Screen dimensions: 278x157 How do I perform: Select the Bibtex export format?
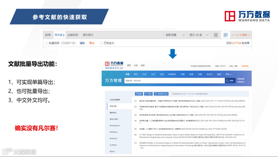[112, 152]
